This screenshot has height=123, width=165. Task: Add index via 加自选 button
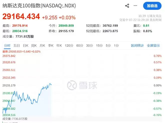click(x=152, y=6)
